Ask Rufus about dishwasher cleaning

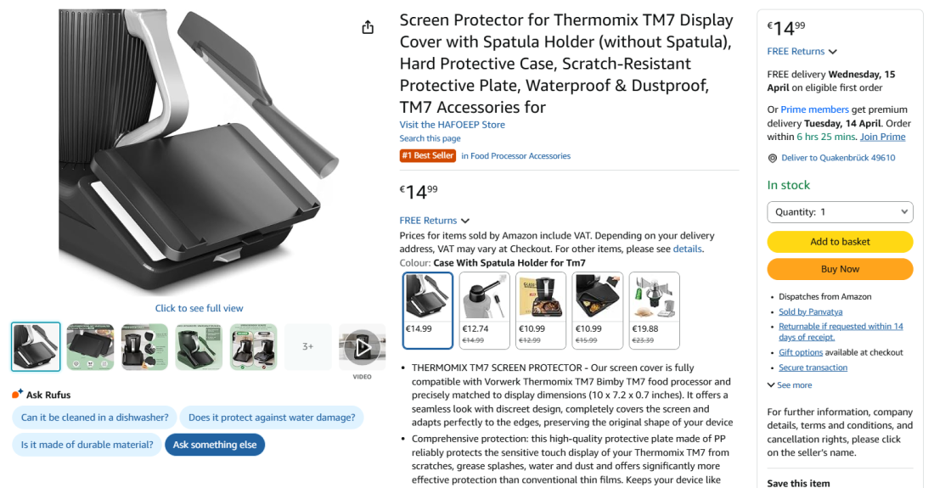pos(95,418)
